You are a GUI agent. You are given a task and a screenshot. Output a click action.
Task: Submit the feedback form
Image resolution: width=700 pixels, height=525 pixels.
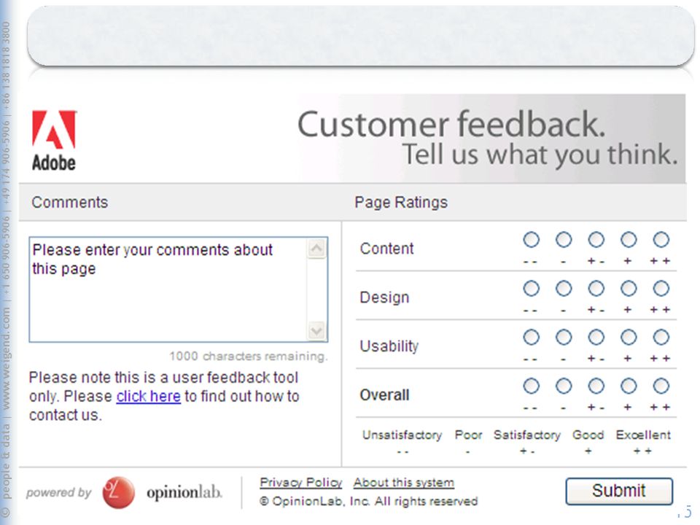[x=619, y=491]
